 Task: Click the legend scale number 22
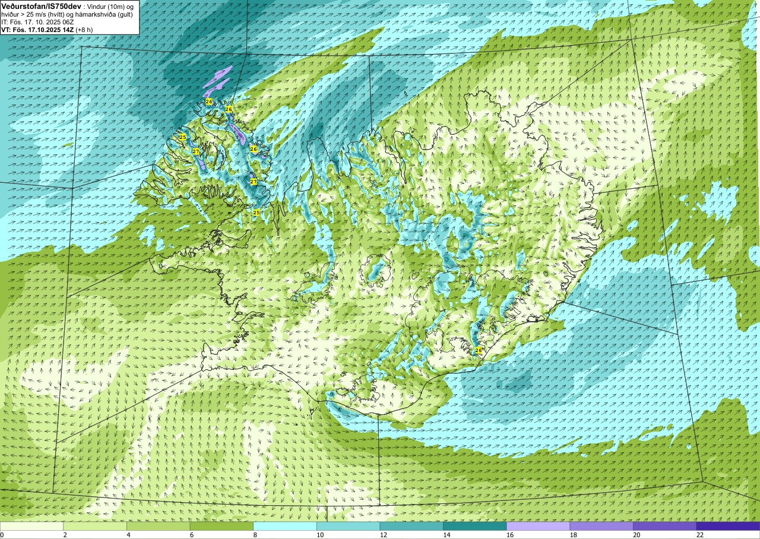[x=700, y=535]
